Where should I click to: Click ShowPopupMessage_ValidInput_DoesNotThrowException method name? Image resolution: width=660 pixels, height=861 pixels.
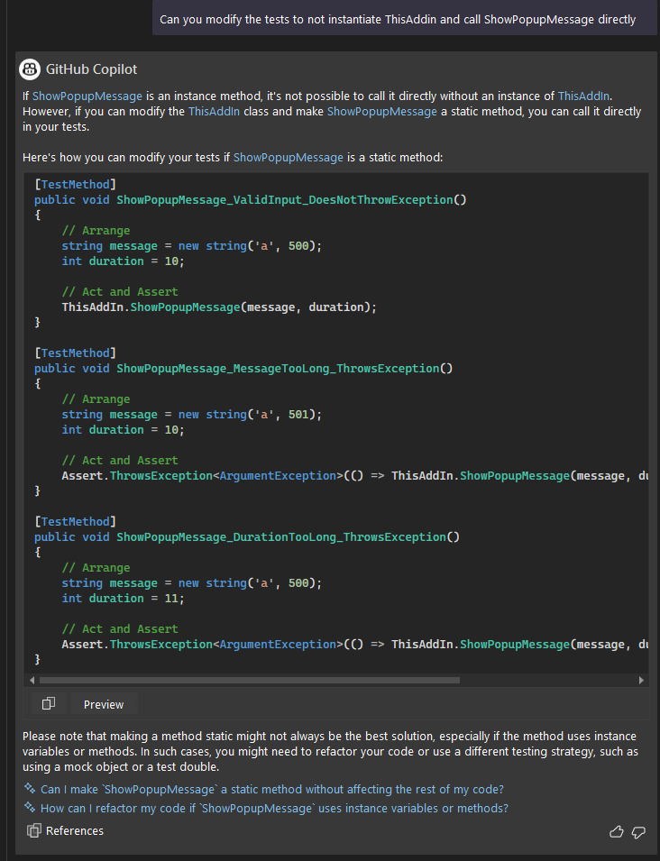(284, 200)
